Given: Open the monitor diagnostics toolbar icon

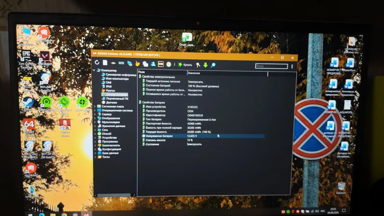Looking at the screenshot, I should (130, 64).
